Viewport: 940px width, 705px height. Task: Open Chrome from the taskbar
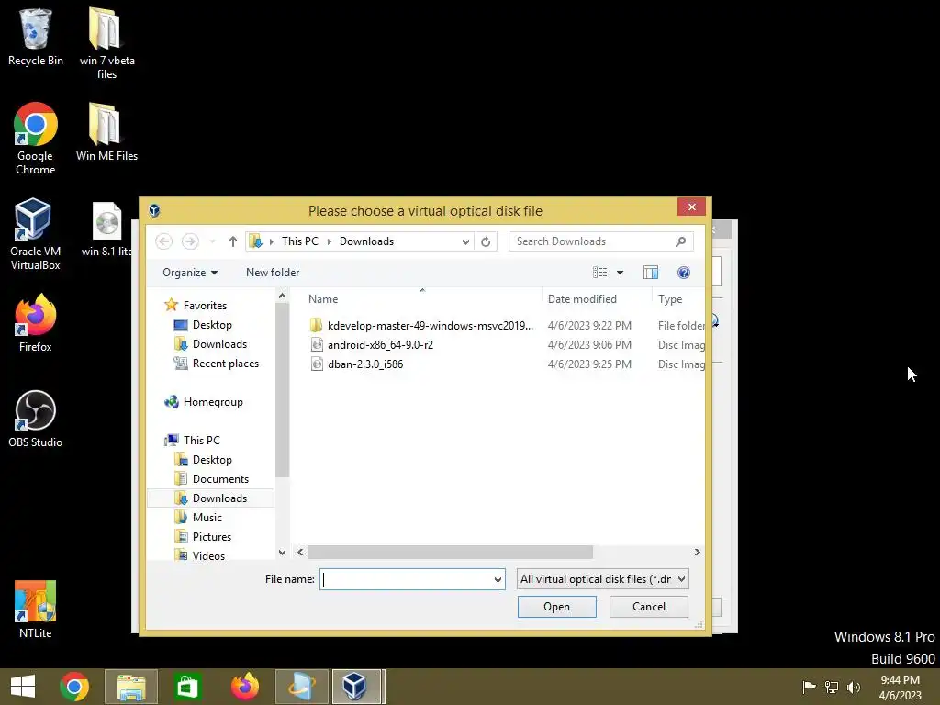tap(74, 687)
